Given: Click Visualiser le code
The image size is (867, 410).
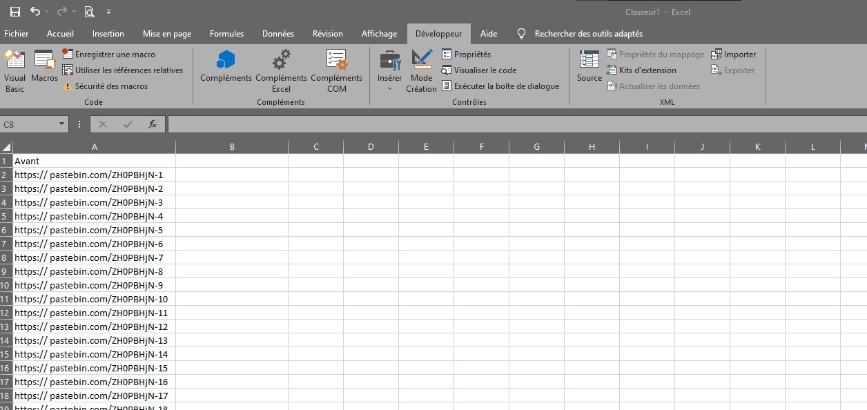Looking at the screenshot, I should click(479, 70).
